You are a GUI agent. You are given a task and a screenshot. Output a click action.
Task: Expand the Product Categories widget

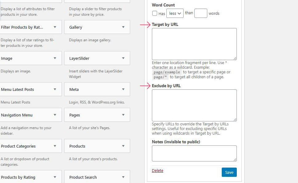pos(55,146)
